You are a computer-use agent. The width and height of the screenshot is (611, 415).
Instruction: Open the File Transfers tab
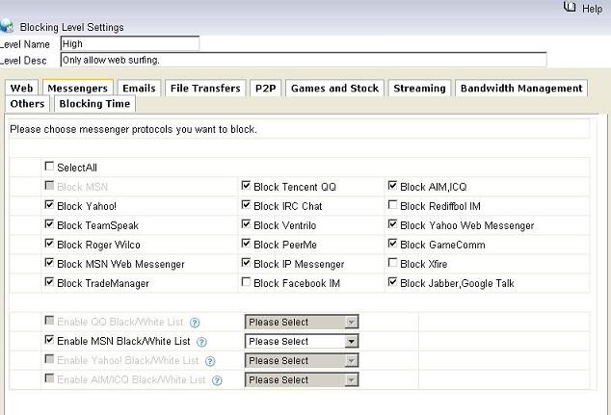tap(205, 88)
